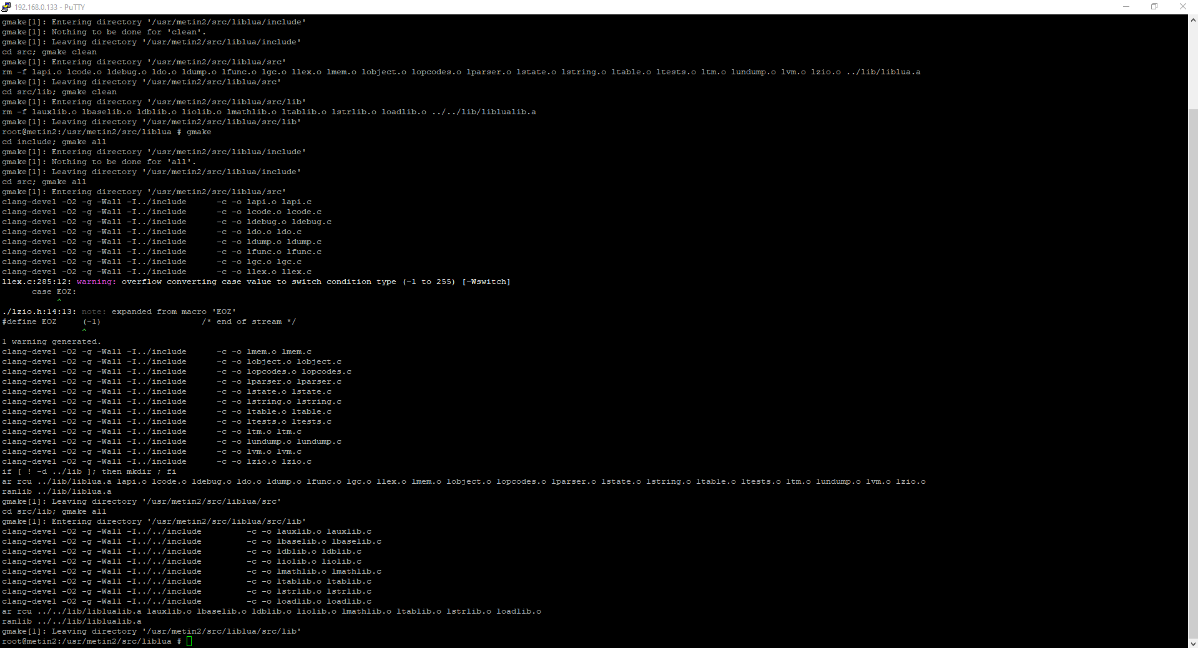Viewport: 1198px width, 648px height.
Task: Click the 'case EOZ:' code line
Action: tap(54, 292)
